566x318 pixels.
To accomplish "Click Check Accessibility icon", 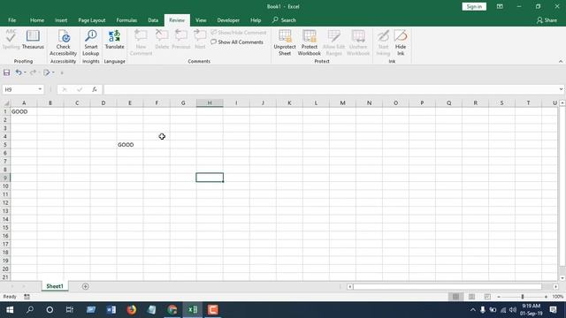I will click(63, 42).
